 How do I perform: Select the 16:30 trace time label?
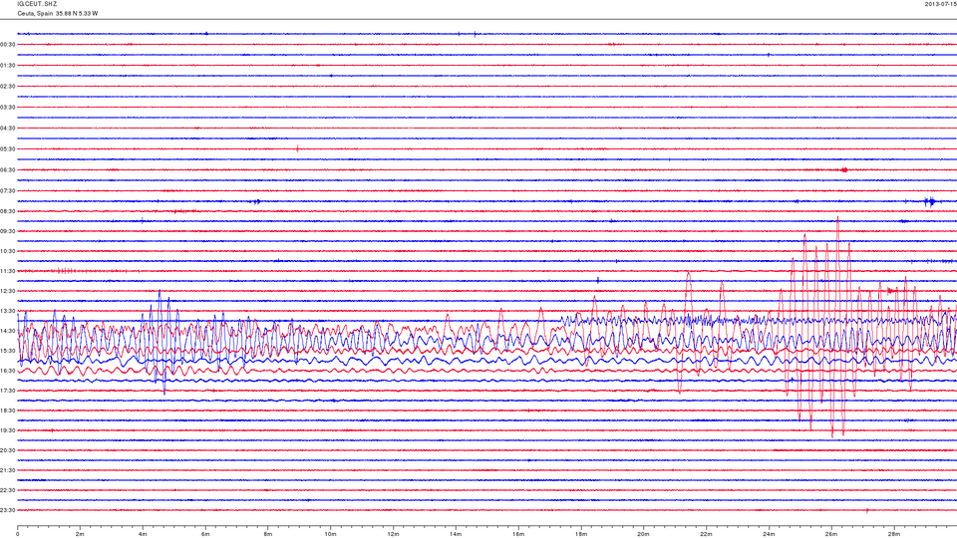point(8,371)
